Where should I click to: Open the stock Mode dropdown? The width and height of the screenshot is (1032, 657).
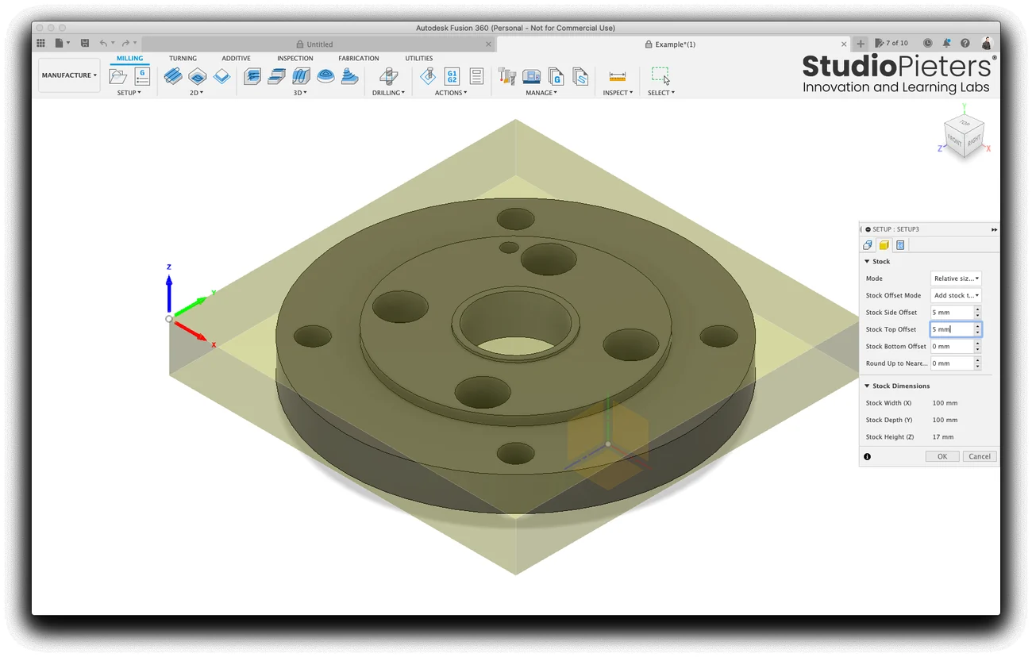(x=956, y=279)
